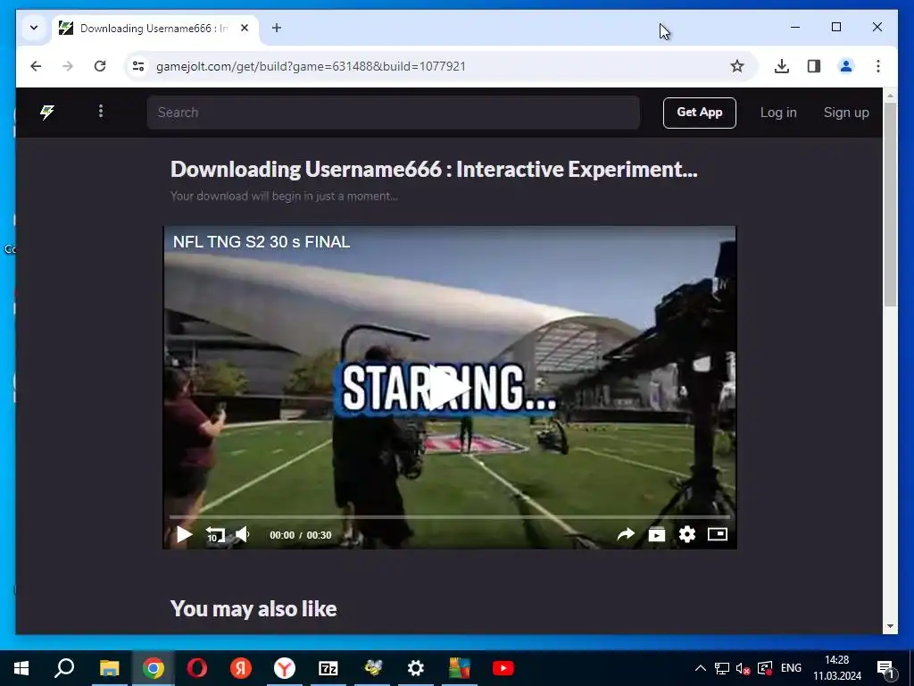Bookmark this page with the star icon
This screenshot has height=686, width=914.
click(x=737, y=66)
